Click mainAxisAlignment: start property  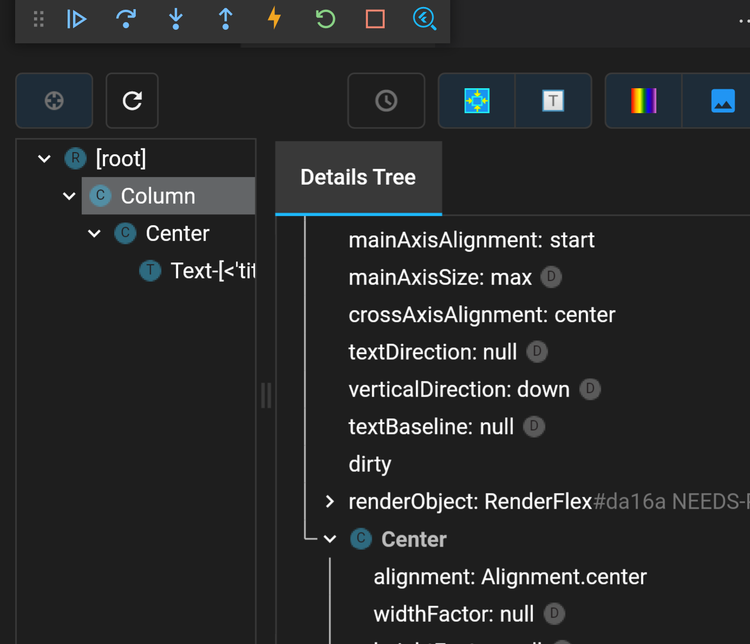click(x=471, y=240)
